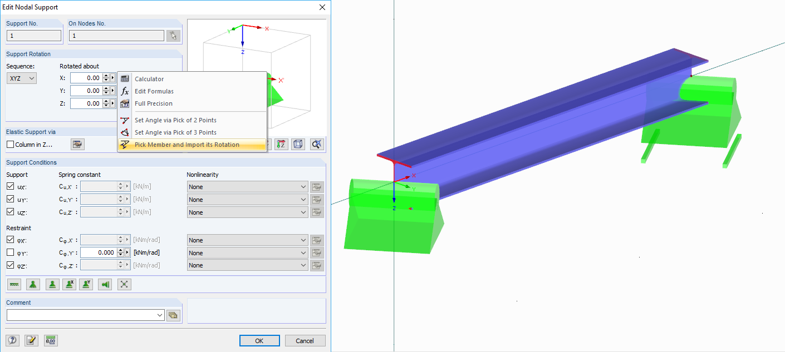Enable the Column in Z checkbox

click(9, 144)
